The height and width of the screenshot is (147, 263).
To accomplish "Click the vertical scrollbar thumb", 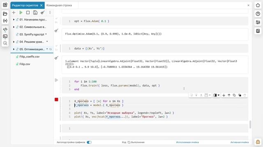I will pos(250,125).
